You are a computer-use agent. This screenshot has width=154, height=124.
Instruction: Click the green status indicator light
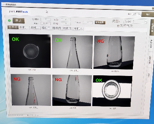click(9, 20)
